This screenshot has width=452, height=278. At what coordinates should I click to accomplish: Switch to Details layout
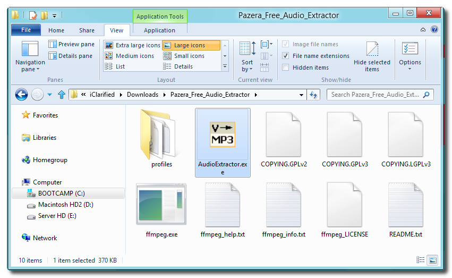tap(178, 66)
